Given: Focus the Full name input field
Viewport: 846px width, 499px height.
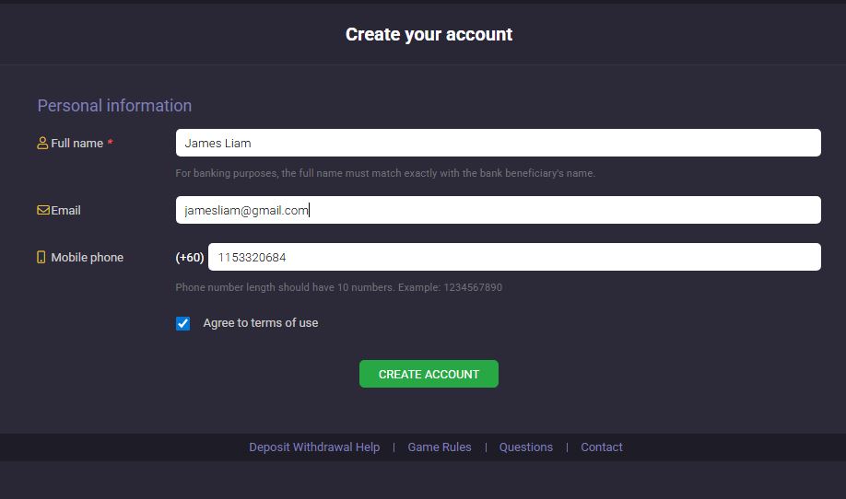Looking at the screenshot, I should (x=498, y=143).
